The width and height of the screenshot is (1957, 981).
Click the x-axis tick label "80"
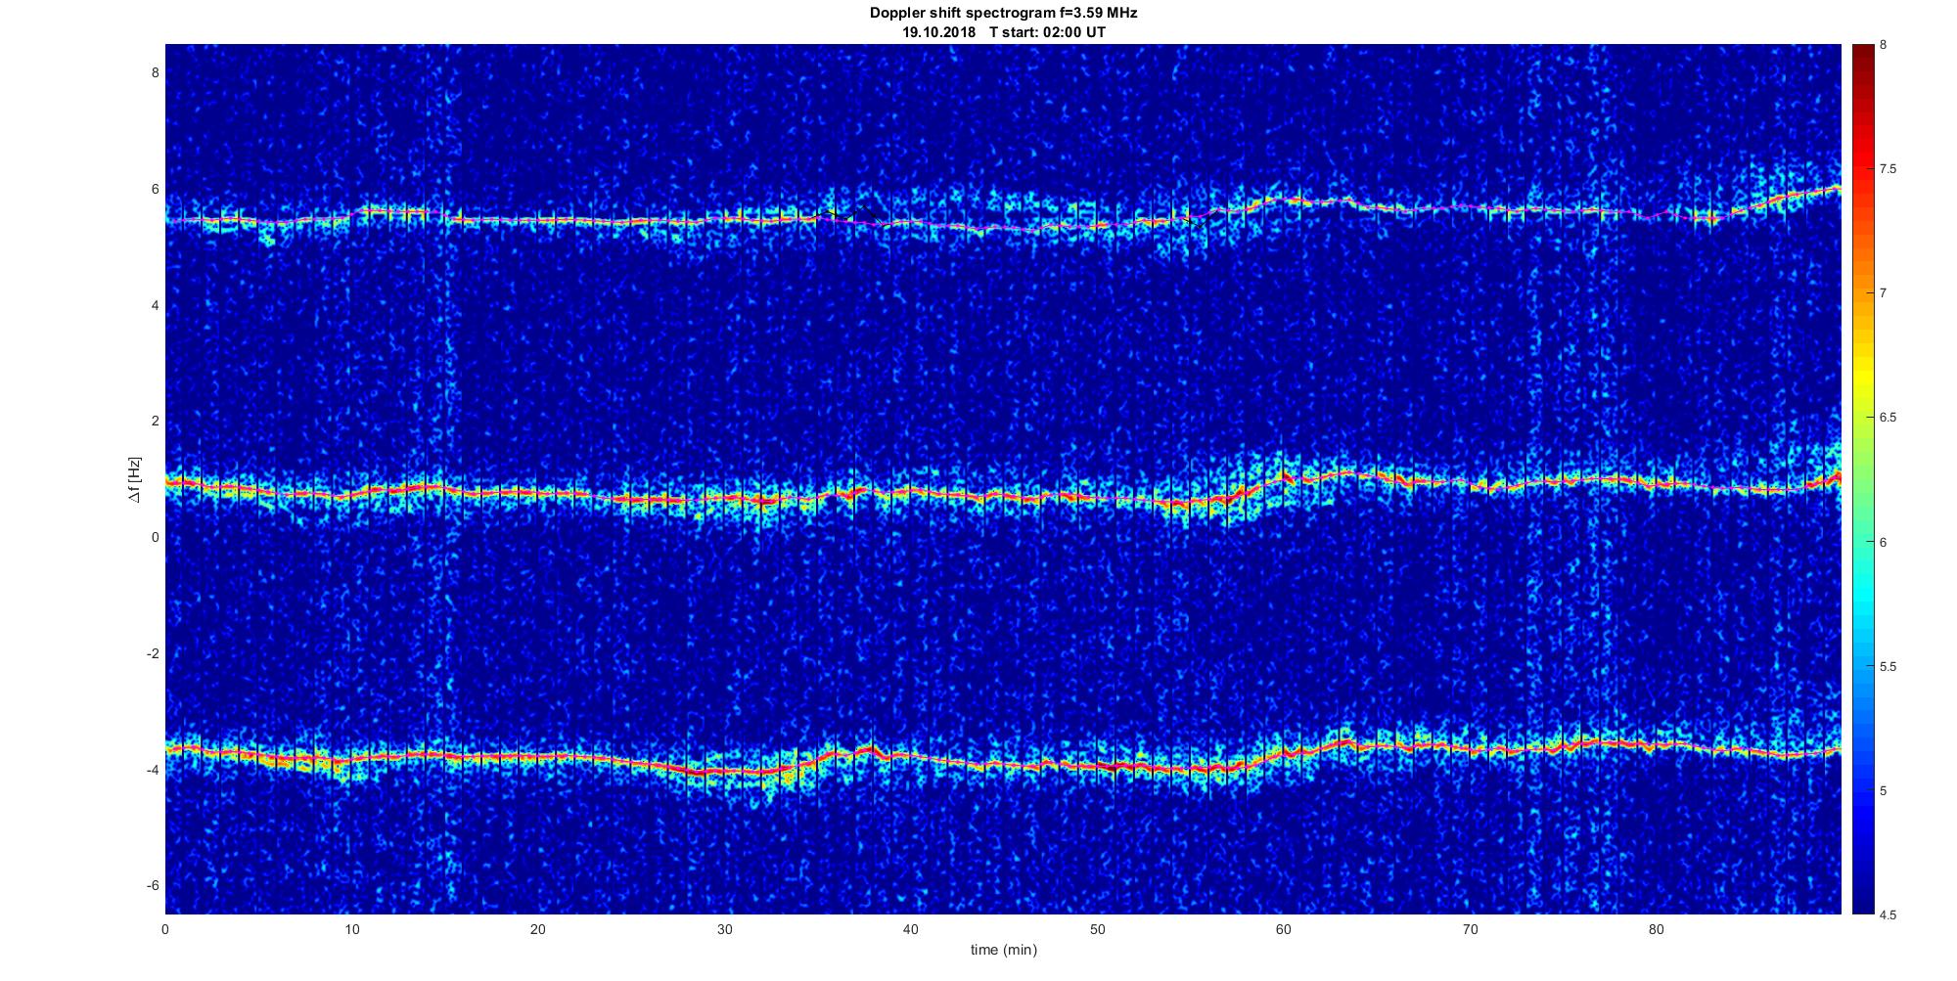(x=1657, y=929)
